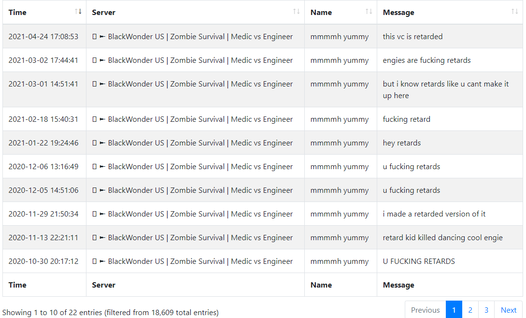The height and width of the screenshot is (318, 526).
Task: Click the Message header label at top
Action: click(x=398, y=13)
